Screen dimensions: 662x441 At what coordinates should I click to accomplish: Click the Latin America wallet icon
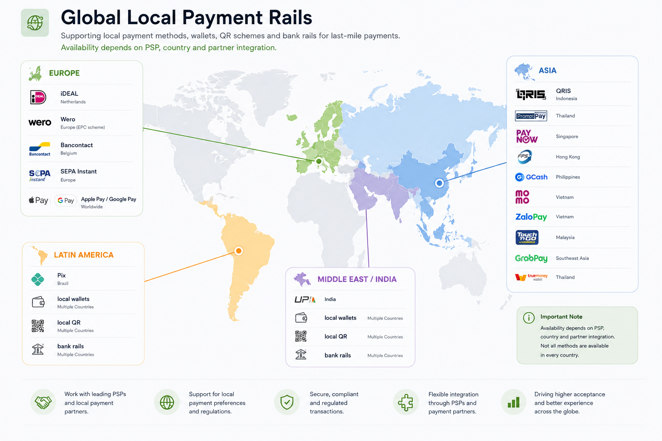38,302
